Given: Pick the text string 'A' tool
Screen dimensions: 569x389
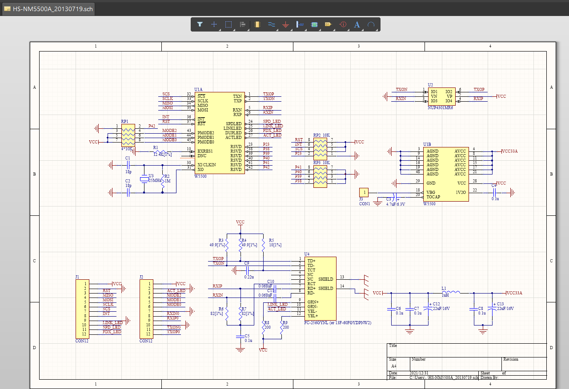Looking at the screenshot, I should 357,24.
